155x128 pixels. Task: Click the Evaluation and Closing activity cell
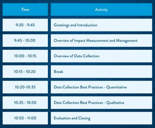[x=102, y=118]
